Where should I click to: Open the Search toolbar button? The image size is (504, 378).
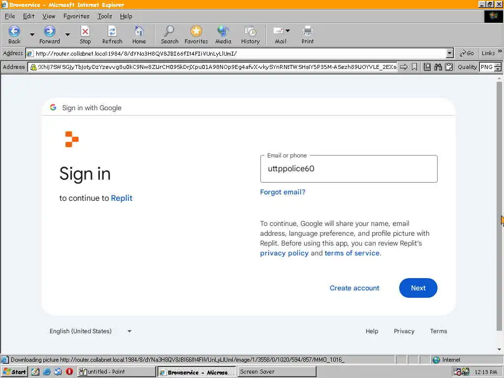click(169, 35)
